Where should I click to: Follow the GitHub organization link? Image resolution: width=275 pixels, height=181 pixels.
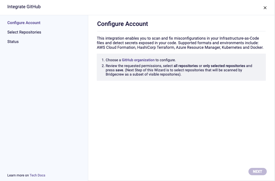coord(138,60)
